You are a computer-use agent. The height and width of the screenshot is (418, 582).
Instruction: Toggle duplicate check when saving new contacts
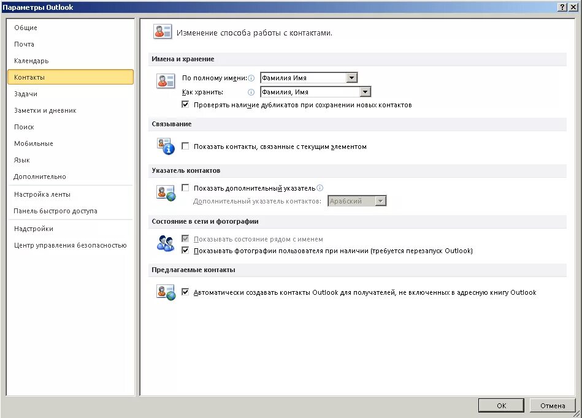[x=185, y=105]
